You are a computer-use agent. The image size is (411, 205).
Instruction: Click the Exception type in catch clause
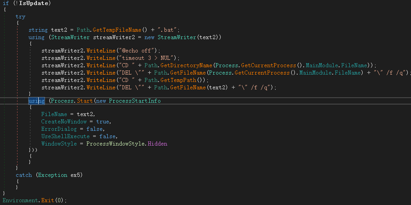click(53, 175)
